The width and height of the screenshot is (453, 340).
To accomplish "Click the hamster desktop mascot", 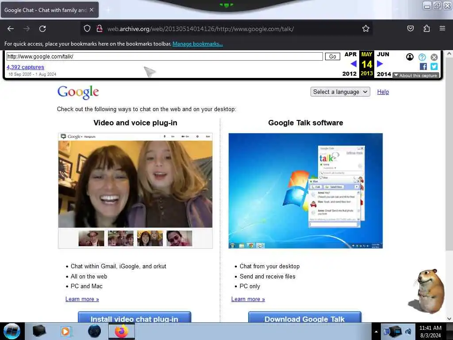I will [427, 291].
